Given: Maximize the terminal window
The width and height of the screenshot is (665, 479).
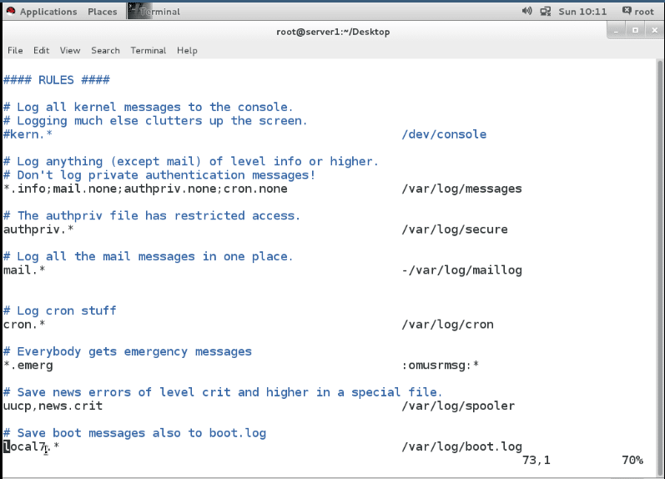Looking at the screenshot, I should [x=635, y=31].
